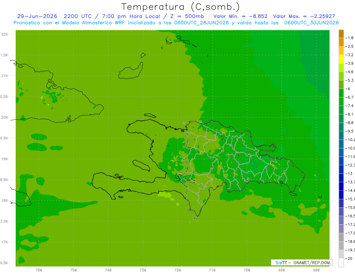
Task: Click the "-8.8" colorbar value
Action: click(x=350, y=123)
